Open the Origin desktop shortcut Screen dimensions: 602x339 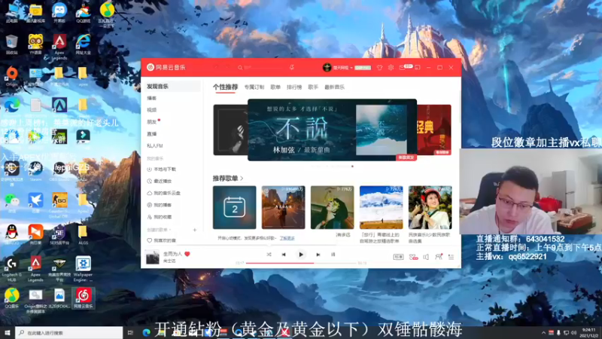(x=11, y=76)
